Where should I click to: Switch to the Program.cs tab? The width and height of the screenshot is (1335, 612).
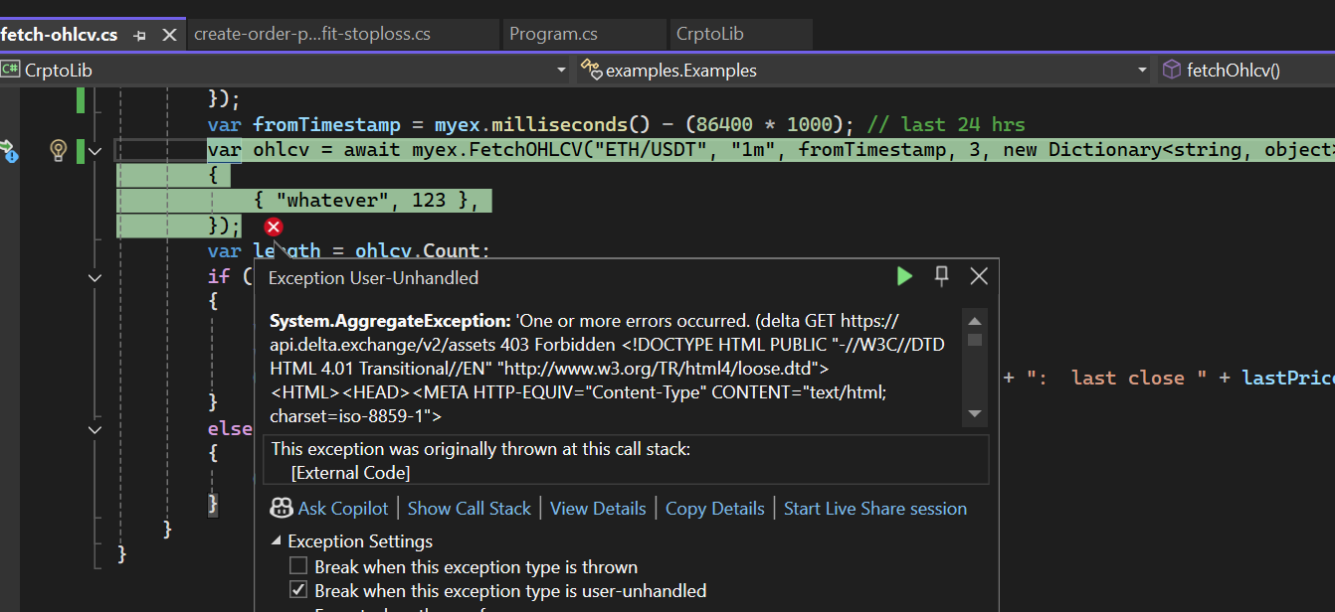553,34
